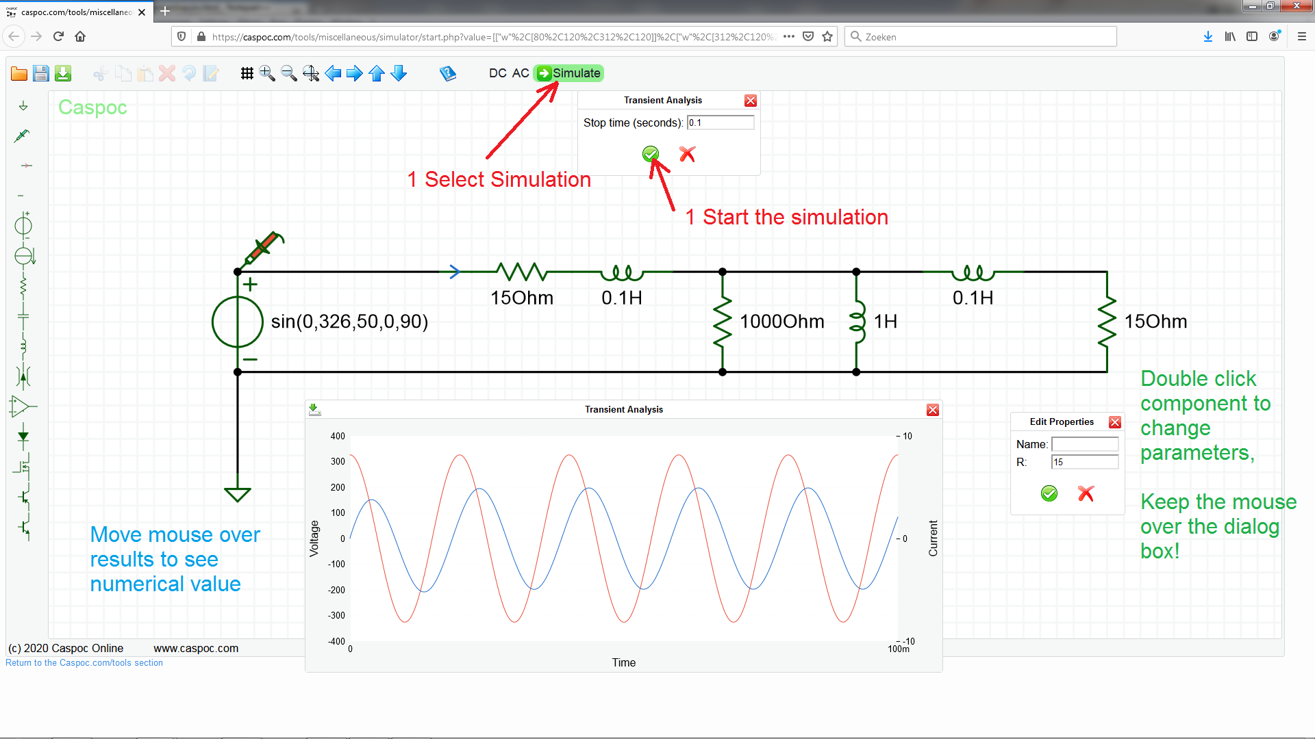The height and width of the screenshot is (739, 1315).
Task: Zoom in on the schematic
Action: (x=267, y=74)
